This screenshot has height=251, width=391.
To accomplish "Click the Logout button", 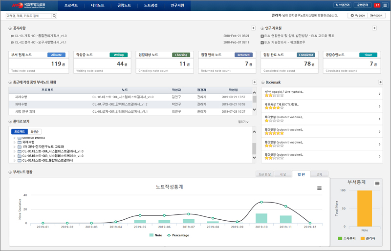I will [376, 16].
